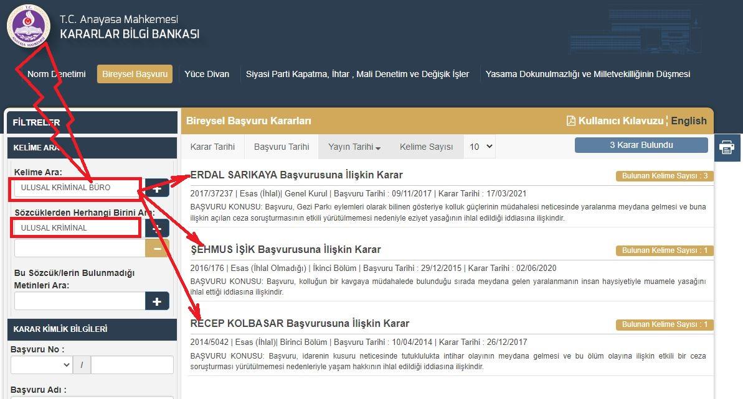
Task: Open ERDAL SARIKAYA decision
Action: (x=296, y=175)
